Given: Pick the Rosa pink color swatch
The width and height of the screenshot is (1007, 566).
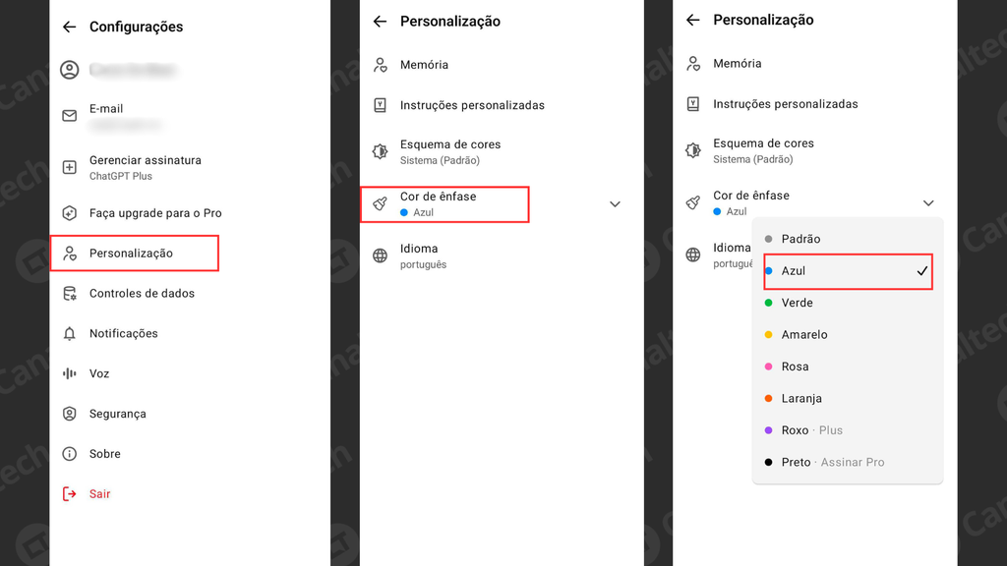Looking at the screenshot, I should (x=769, y=367).
